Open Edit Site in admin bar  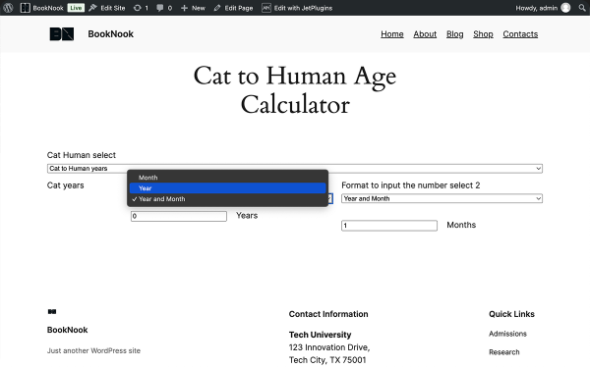click(x=107, y=8)
